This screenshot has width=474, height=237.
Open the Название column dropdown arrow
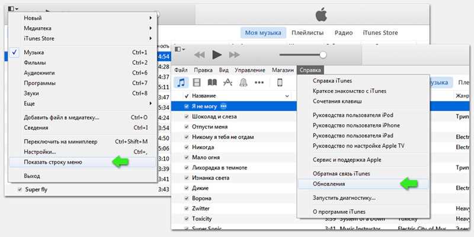[x=287, y=96]
